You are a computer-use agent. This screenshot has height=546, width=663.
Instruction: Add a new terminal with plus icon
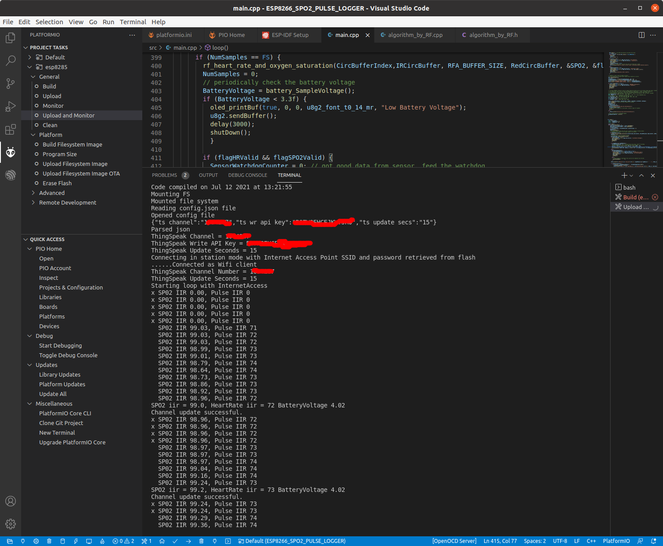(624, 175)
